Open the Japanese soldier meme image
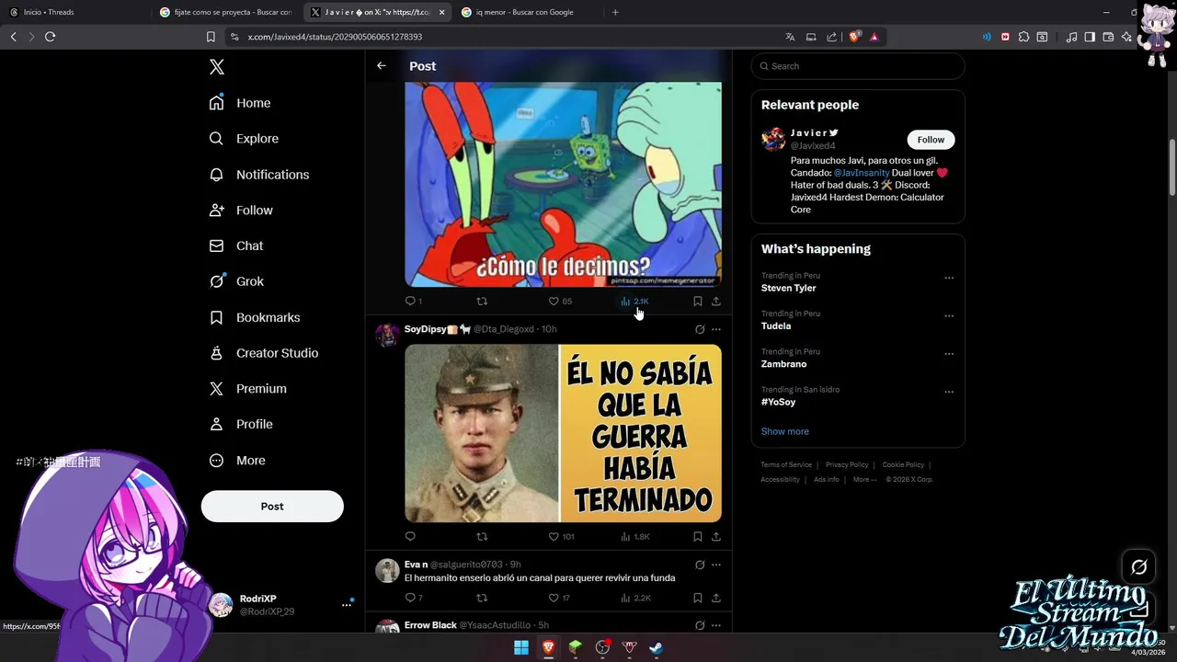 pos(563,434)
